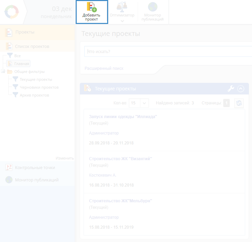Select the Архив проектов filter
This screenshot has height=242, width=252.
pyautogui.click(x=34, y=95)
